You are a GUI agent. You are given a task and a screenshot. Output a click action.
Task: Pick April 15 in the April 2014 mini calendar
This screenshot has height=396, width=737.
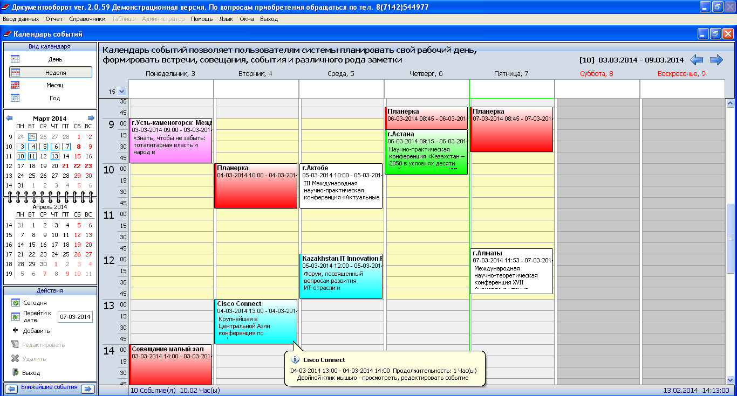click(32, 245)
